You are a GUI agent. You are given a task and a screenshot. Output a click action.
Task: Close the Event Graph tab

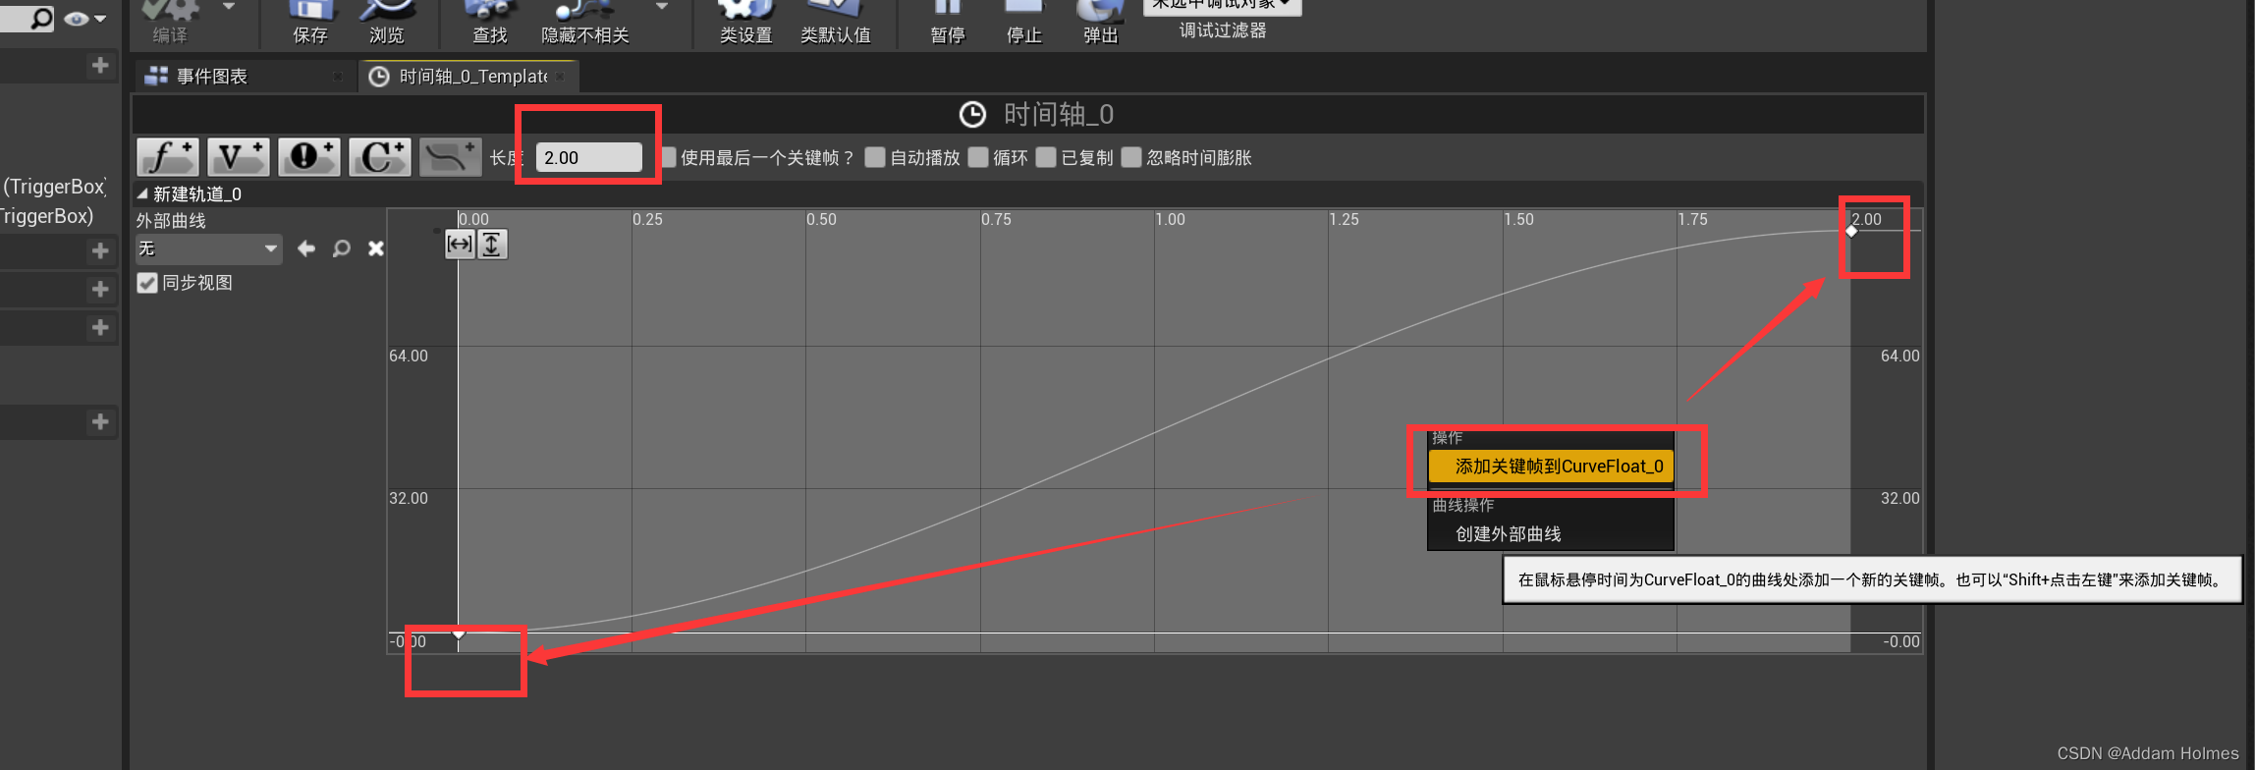pyautogui.click(x=337, y=77)
